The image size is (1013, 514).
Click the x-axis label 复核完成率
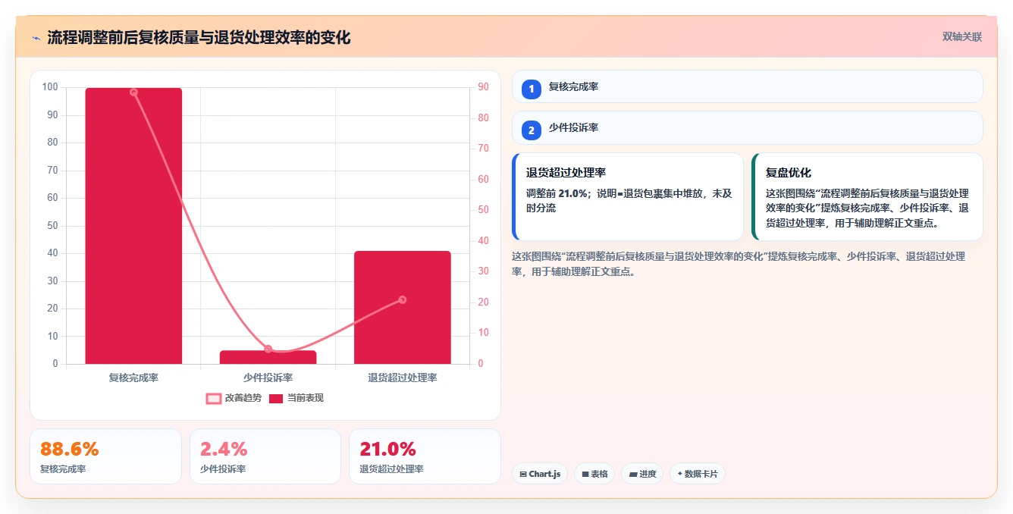coord(133,377)
